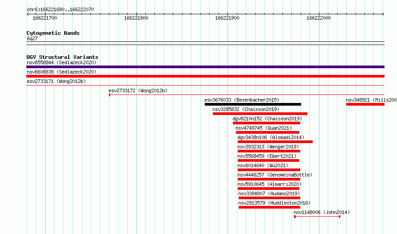Click nsv2813579 (Huddleston2016) label
397x234 pixels.
pyautogui.click(x=274, y=203)
